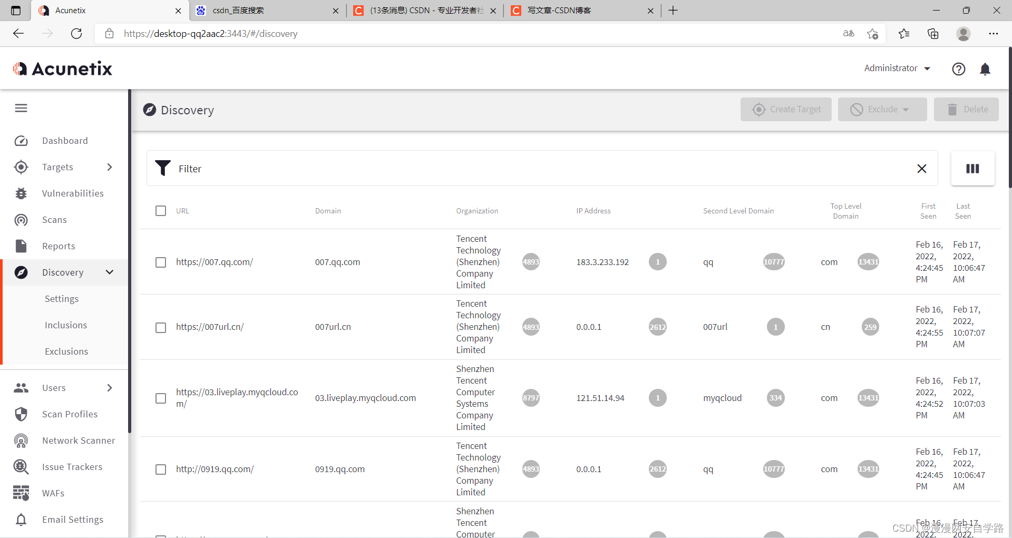Collapse the Discovery submenu chevron
This screenshot has height=538, width=1012.
[110, 272]
